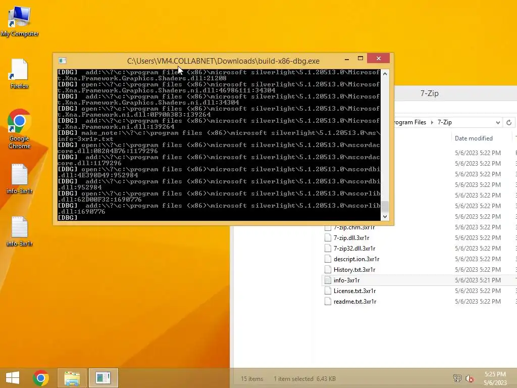Open the My Computer desktop icon

click(20, 21)
